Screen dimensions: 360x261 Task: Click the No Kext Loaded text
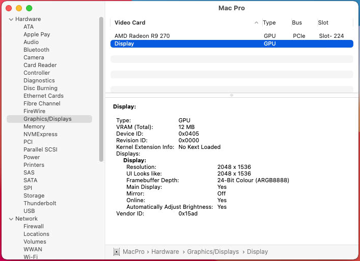(199, 147)
